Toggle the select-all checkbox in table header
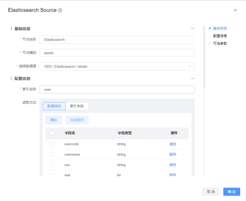This screenshot has height=201, width=246. click(x=52, y=133)
